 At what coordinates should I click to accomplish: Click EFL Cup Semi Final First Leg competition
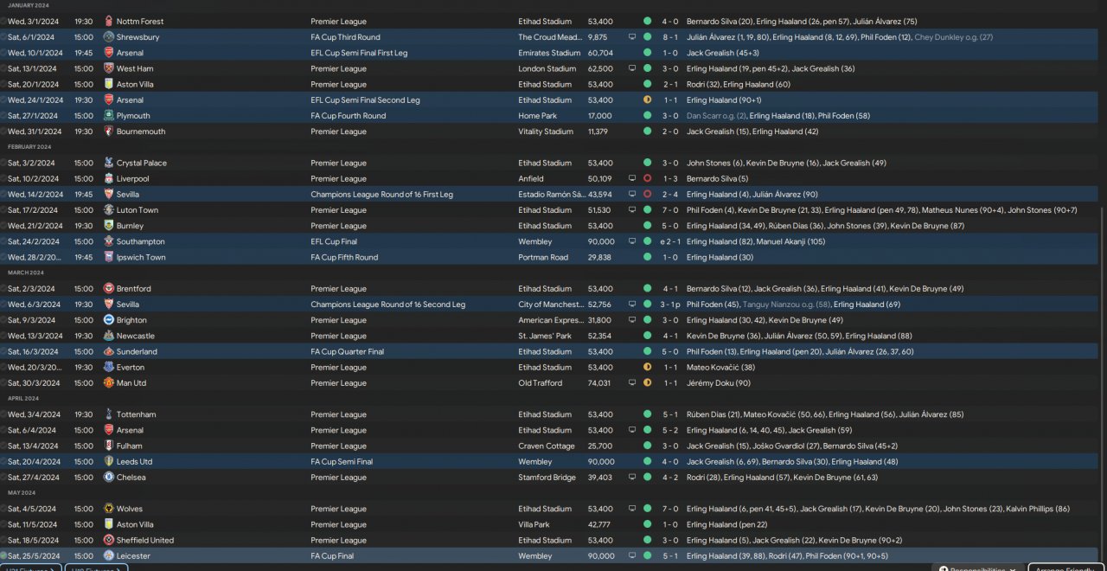point(359,53)
